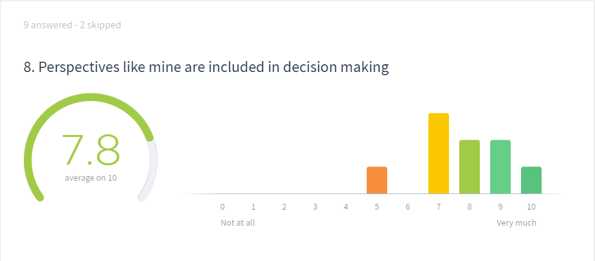This screenshot has height=261, width=595.
Task: Select the light green bar for score 8
Action: (470, 167)
